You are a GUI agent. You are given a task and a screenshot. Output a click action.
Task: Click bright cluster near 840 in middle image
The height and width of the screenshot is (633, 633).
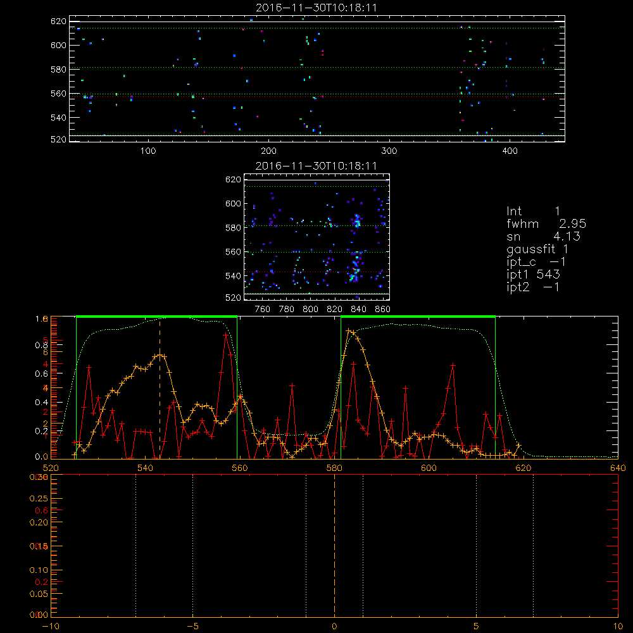(357, 221)
